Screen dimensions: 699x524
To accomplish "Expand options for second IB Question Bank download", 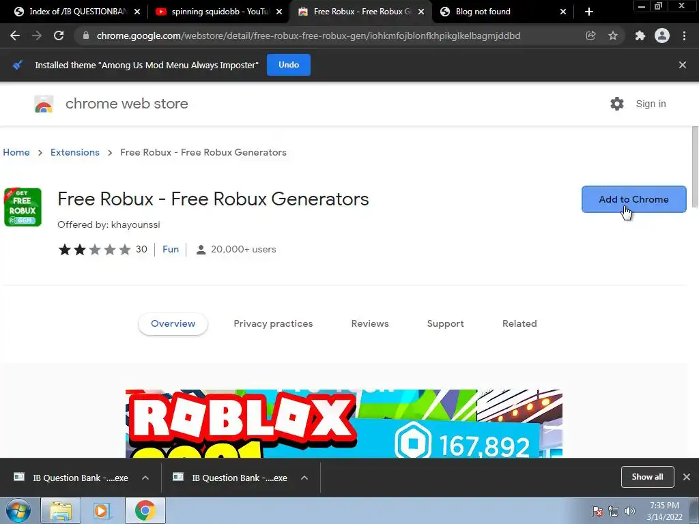I will 304,478.
